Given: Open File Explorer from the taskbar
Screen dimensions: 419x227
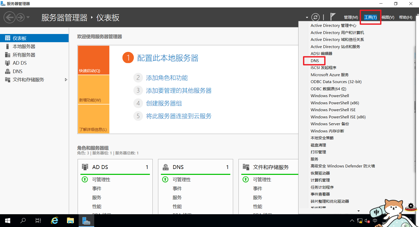Looking at the screenshot, I should tap(70, 221).
